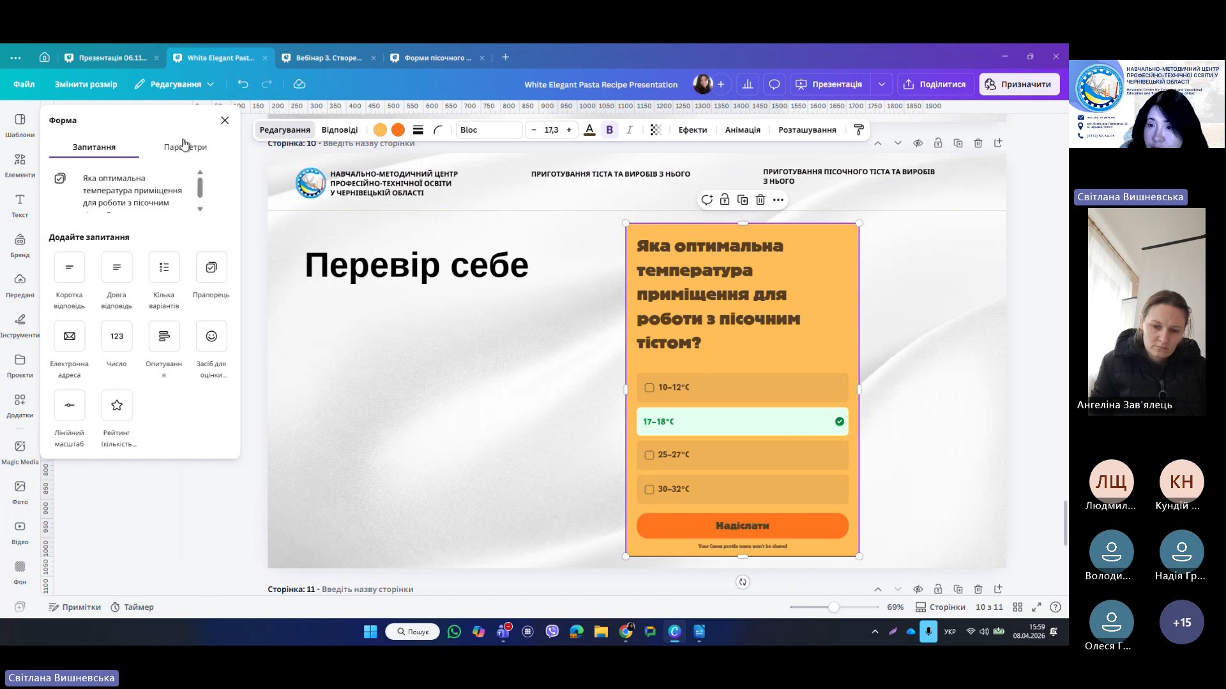Image resolution: width=1226 pixels, height=689 pixels.
Task: Open the Bloc font dropdown
Action: coord(488,130)
